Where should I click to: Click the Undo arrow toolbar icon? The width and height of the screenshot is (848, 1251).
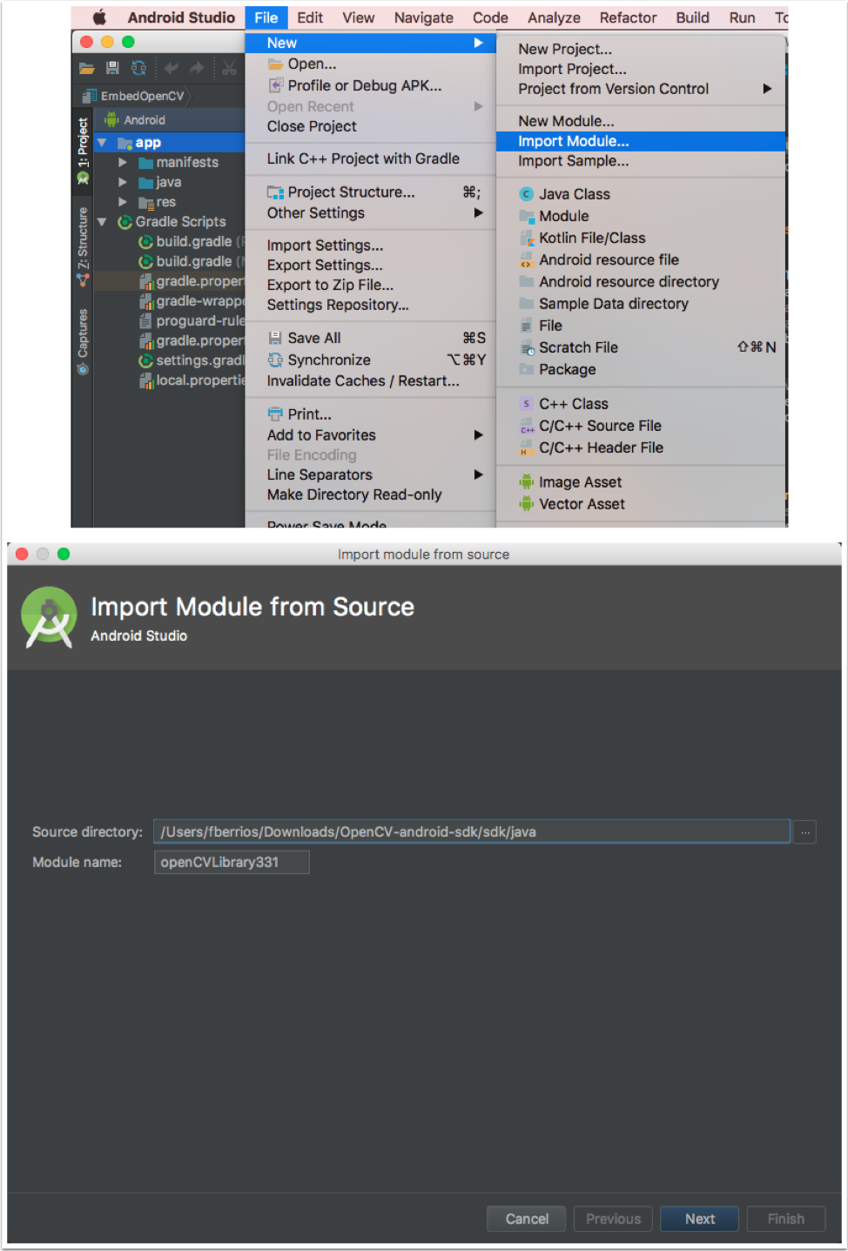172,68
